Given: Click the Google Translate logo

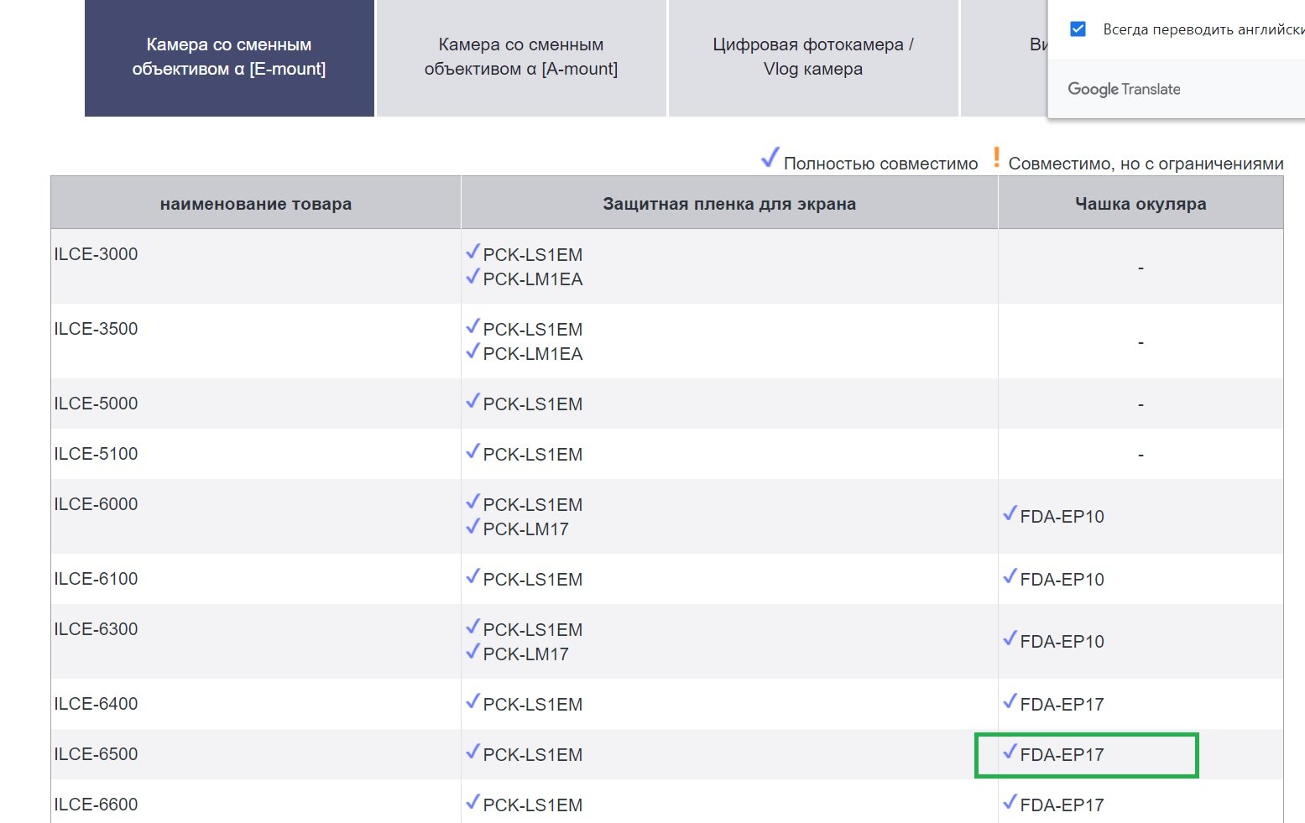Looking at the screenshot, I should pyautogui.click(x=1124, y=89).
